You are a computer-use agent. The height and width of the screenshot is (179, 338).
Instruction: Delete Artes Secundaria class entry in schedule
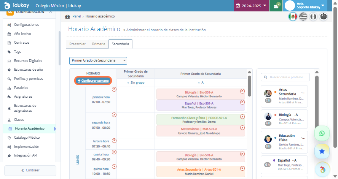tap(242, 168)
